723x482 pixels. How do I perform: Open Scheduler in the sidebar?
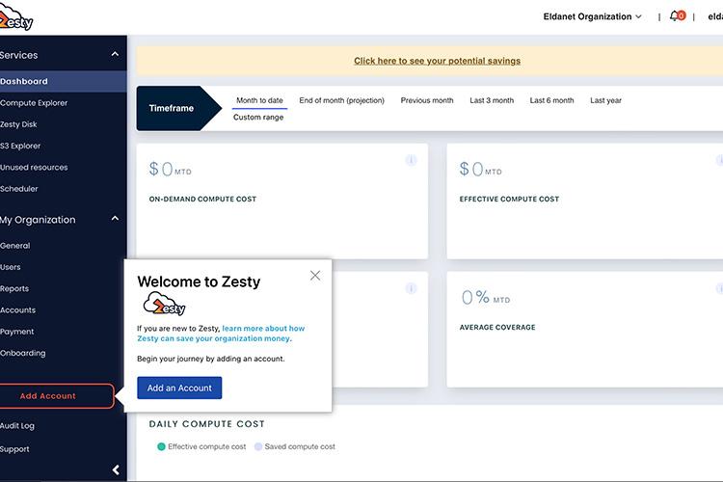[x=19, y=189]
